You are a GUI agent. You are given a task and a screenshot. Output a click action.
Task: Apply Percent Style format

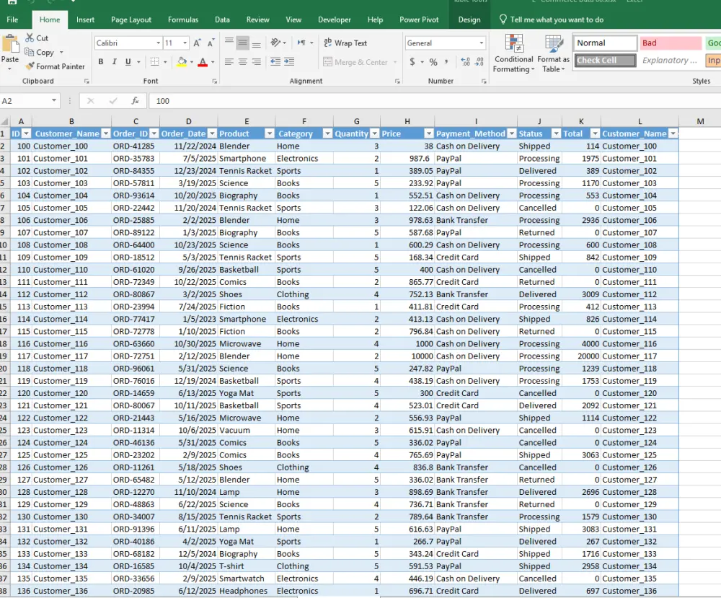pyautogui.click(x=433, y=61)
